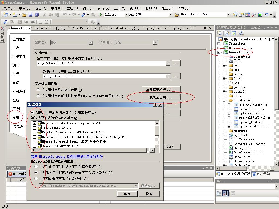Screen dimensions: 279x209
Task: Select 该应用程序只能联机使用 radio option
Action: pyautogui.click(x=38, y=90)
